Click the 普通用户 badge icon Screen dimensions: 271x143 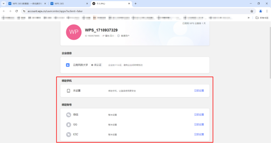click(x=118, y=36)
